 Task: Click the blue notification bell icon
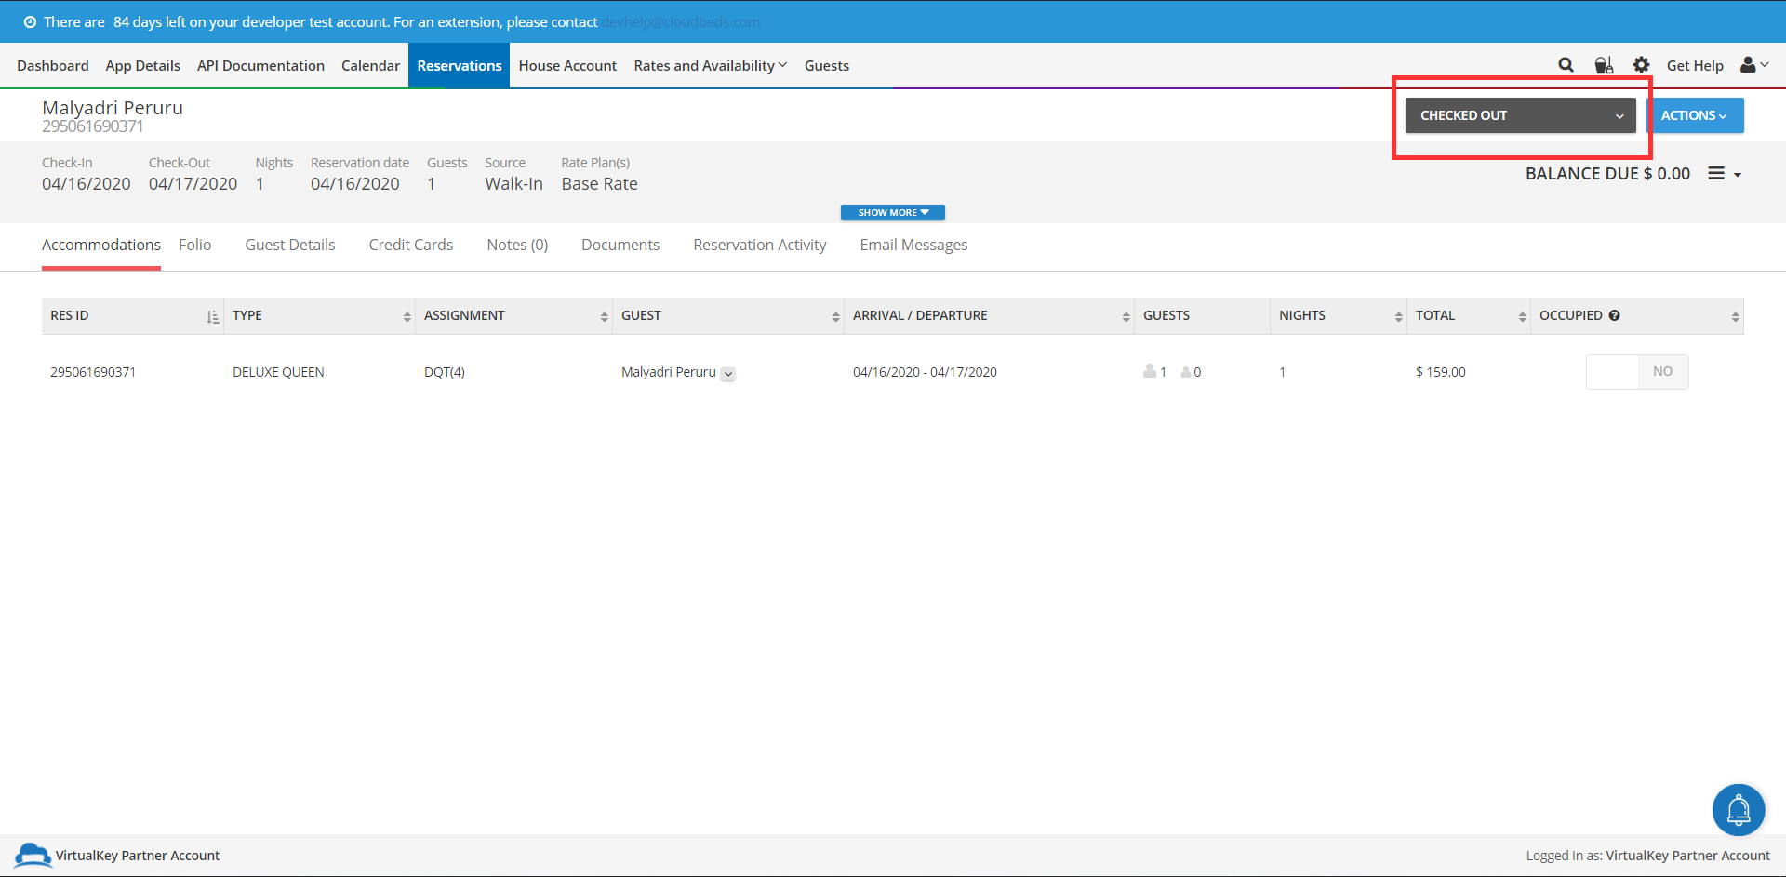pyautogui.click(x=1739, y=810)
